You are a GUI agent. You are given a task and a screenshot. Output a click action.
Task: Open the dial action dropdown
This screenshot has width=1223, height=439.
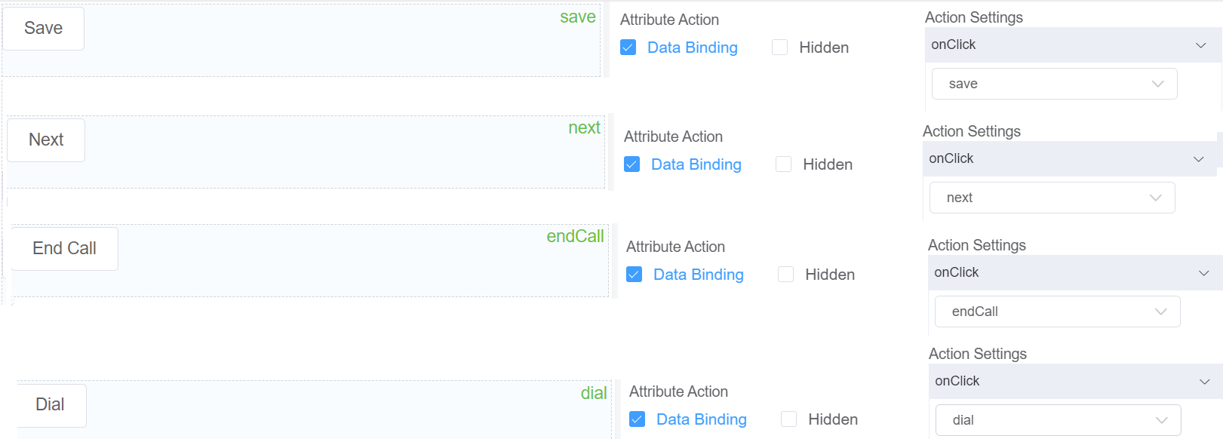(1058, 420)
